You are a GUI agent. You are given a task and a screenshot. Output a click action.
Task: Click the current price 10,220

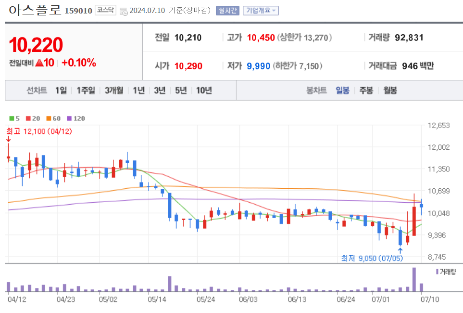(x=36, y=45)
